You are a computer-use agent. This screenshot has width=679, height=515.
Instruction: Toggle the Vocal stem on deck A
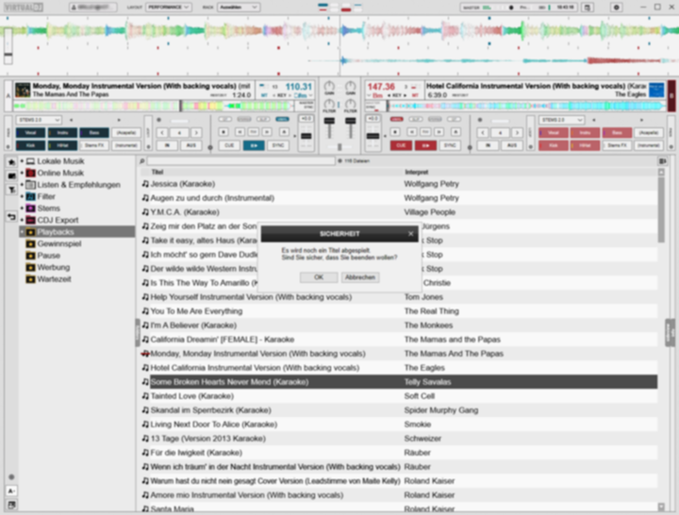pyautogui.click(x=31, y=133)
